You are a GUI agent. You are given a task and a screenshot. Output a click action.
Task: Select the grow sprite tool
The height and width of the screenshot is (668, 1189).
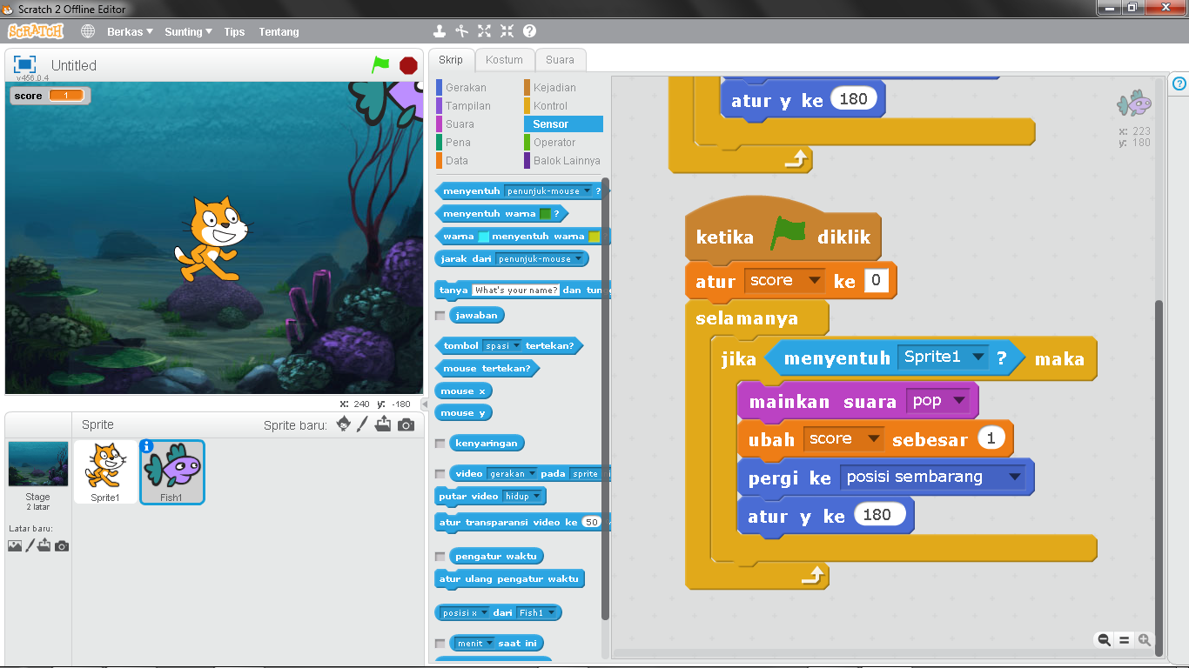coord(484,30)
